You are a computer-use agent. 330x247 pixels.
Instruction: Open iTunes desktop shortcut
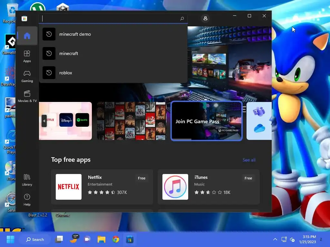[x=10, y=171]
